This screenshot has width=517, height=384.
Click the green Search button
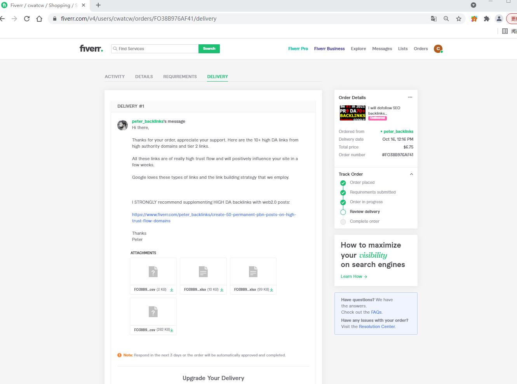[x=209, y=49]
